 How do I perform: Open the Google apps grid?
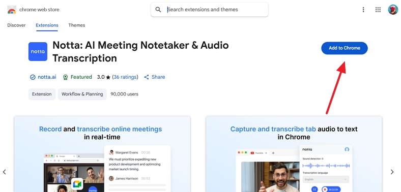click(x=378, y=10)
